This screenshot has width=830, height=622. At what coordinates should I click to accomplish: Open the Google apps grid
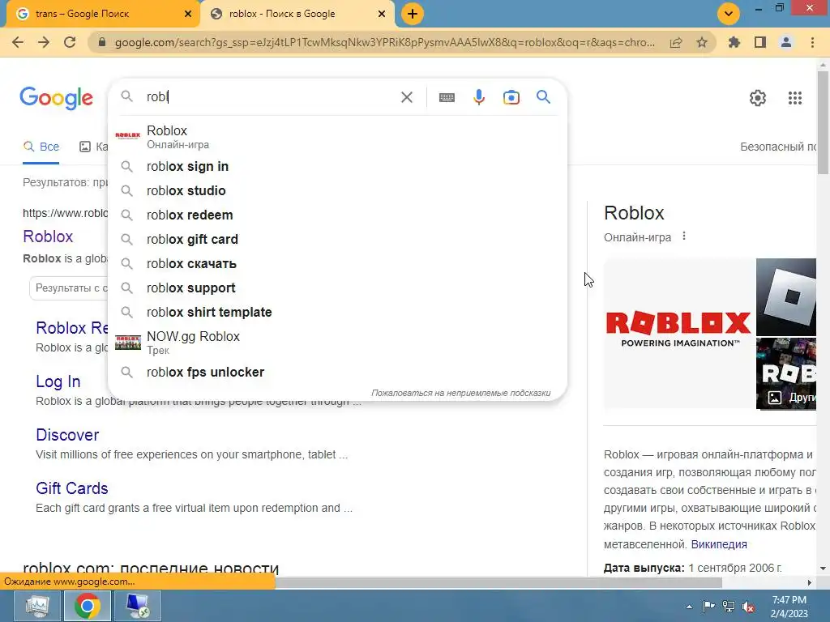795,98
